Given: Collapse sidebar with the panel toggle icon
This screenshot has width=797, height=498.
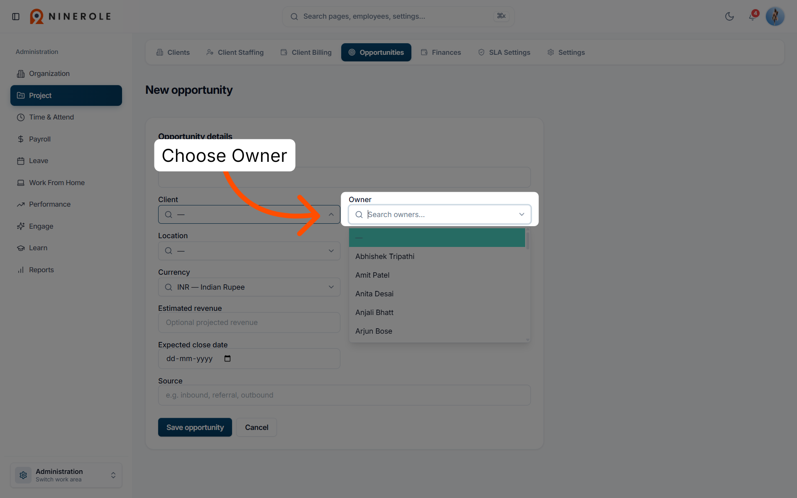Looking at the screenshot, I should click(x=16, y=17).
